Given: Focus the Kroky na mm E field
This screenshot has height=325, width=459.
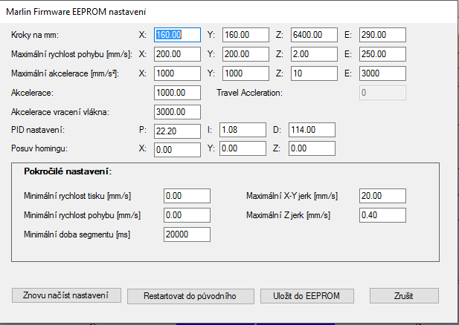Looking at the screenshot, I should tap(382, 34).
